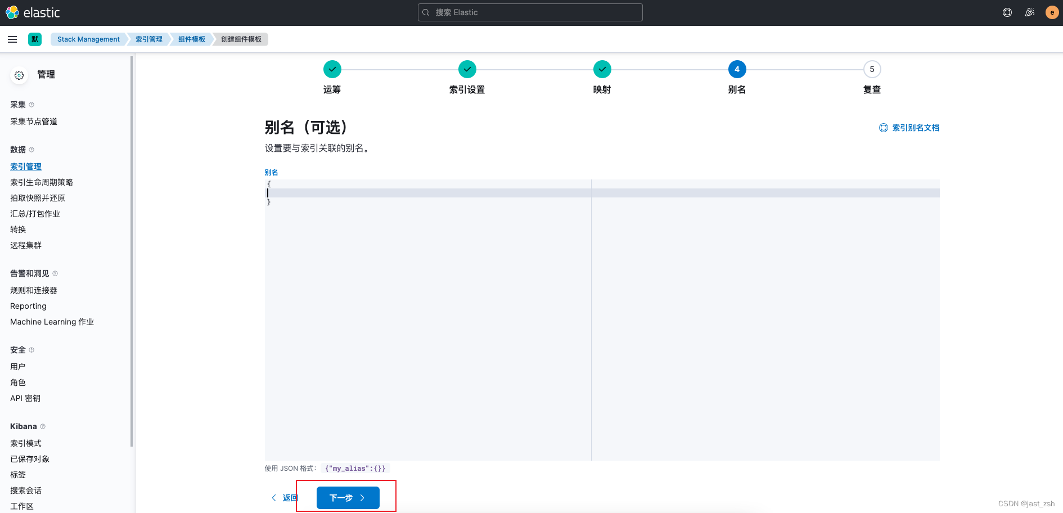Viewport: 1063px width, 513px height.
Task: Open 角色 in sidebar
Action: pyautogui.click(x=18, y=382)
